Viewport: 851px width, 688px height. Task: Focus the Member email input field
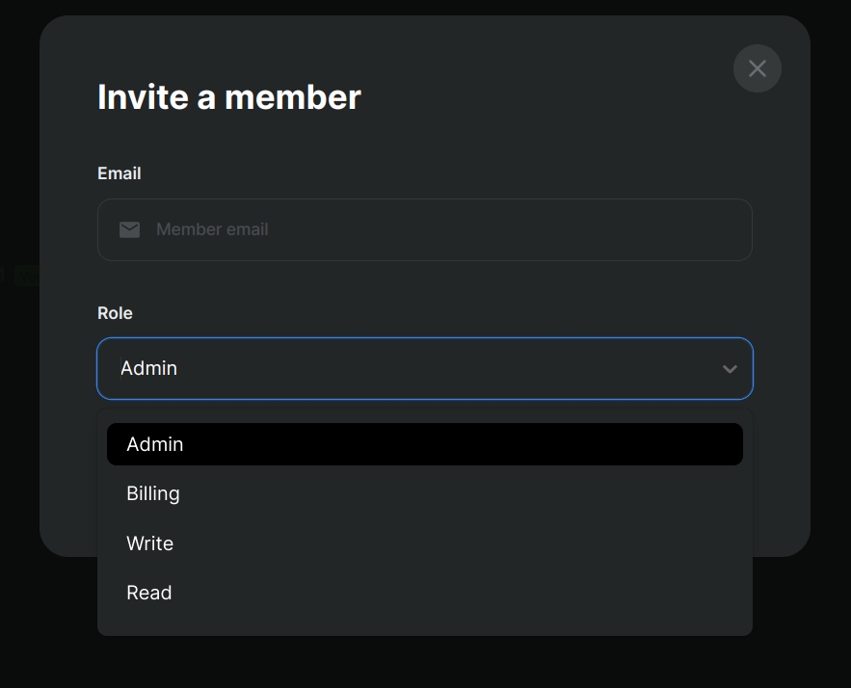pos(425,229)
